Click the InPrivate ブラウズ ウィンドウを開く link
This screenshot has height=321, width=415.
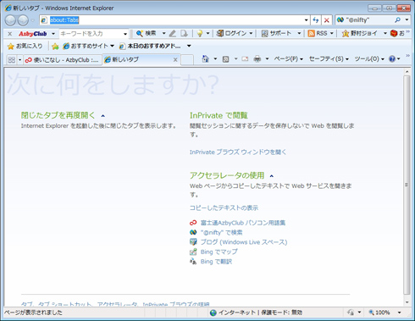[x=238, y=152]
